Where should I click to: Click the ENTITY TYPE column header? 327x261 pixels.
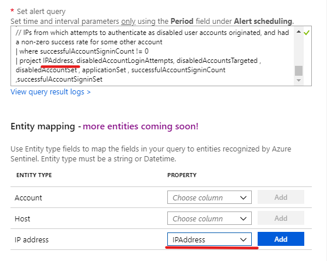[34, 175]
